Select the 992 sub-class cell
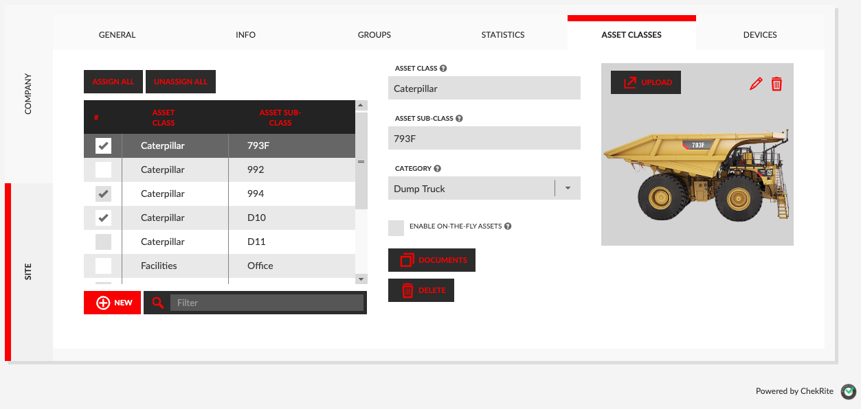 point(292,170)
